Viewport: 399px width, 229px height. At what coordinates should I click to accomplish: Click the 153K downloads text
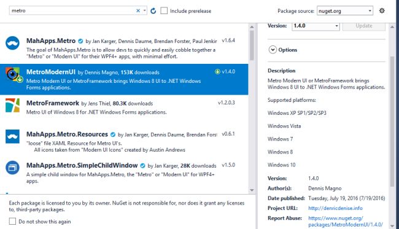[140, 72]
